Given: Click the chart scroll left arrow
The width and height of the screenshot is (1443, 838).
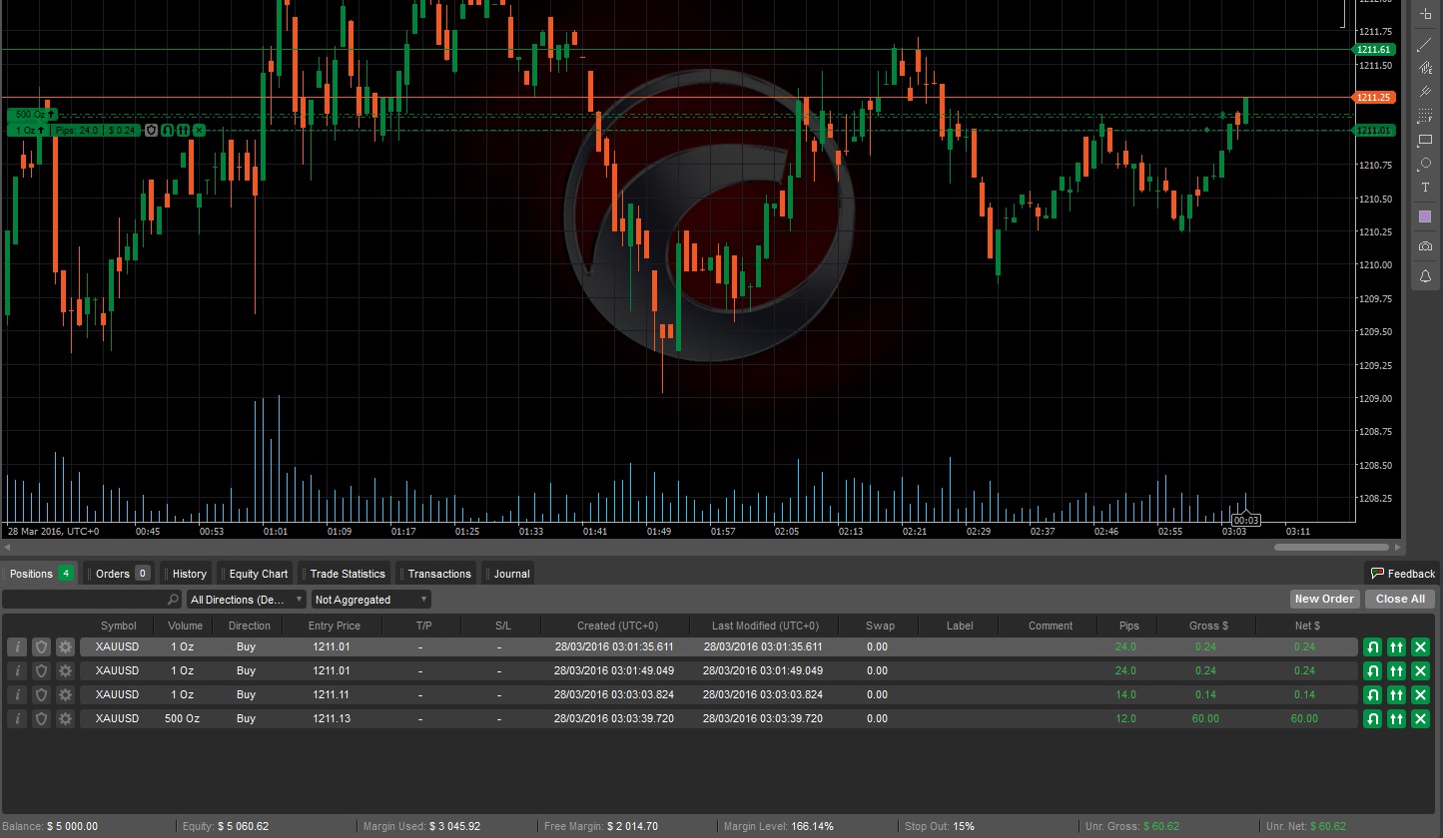Looking at the screenshot, I should [8, 548].
